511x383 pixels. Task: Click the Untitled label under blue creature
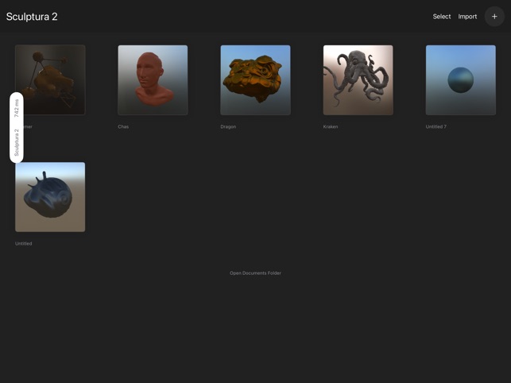point(24,243)
